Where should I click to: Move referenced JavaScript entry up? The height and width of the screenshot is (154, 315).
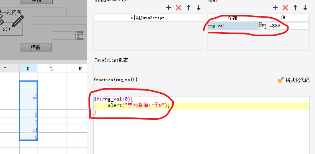188,8
